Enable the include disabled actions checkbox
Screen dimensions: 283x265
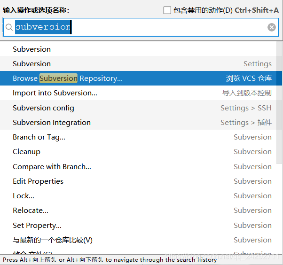pos(167,10)
